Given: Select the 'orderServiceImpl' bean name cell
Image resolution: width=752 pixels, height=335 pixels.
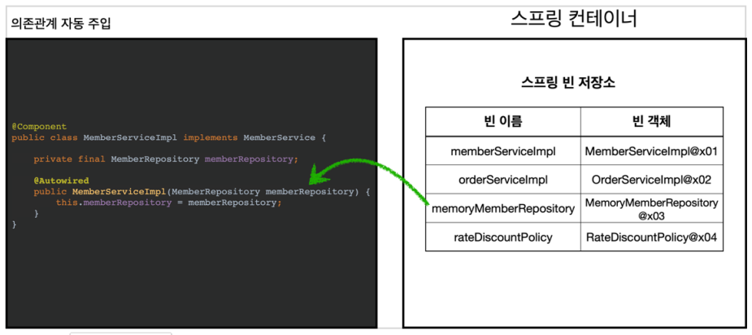Looking at the screenshot, I should (x=503, y=180).
